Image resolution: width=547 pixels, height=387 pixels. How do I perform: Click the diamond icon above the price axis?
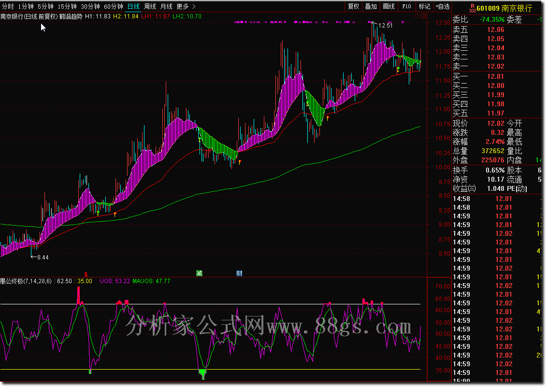coord(417,16)
